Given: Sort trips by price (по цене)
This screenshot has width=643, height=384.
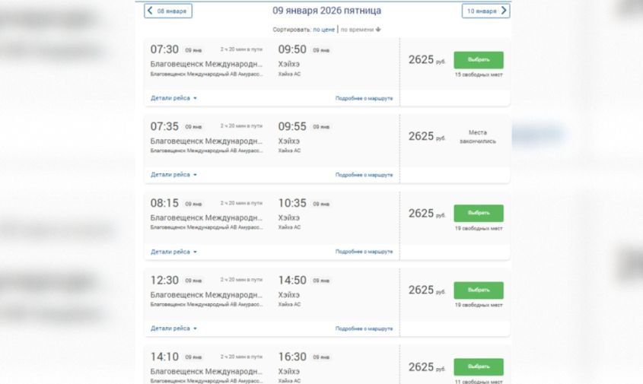Looking at the screenshot, I should point(323,30).
